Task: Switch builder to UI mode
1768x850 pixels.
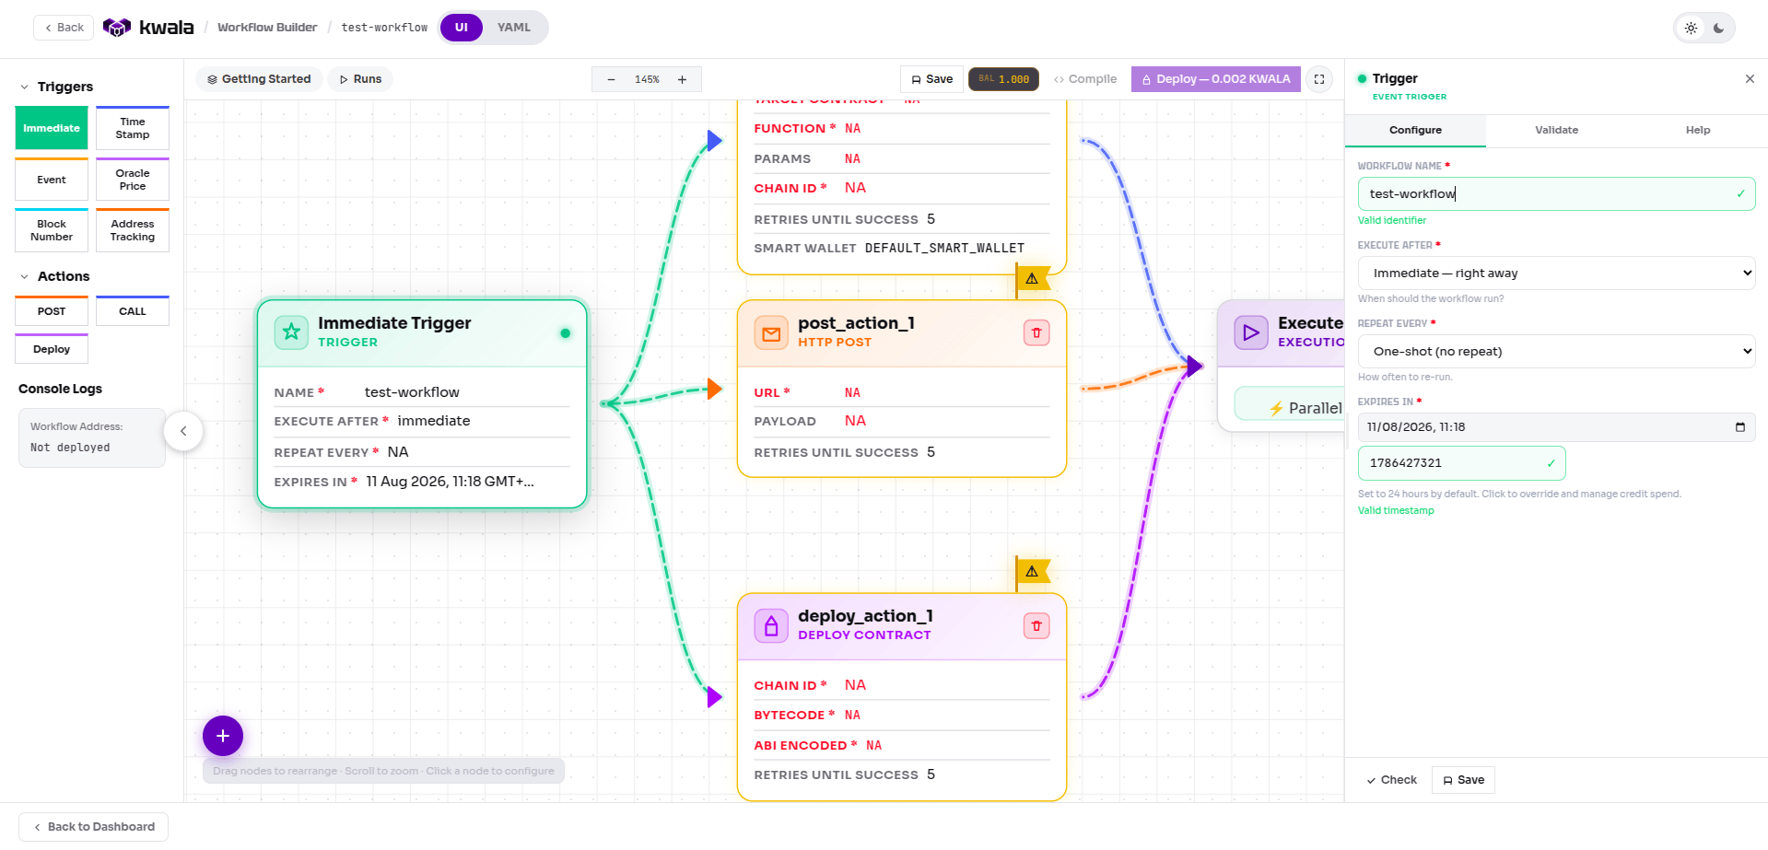Action: [462, 28]
